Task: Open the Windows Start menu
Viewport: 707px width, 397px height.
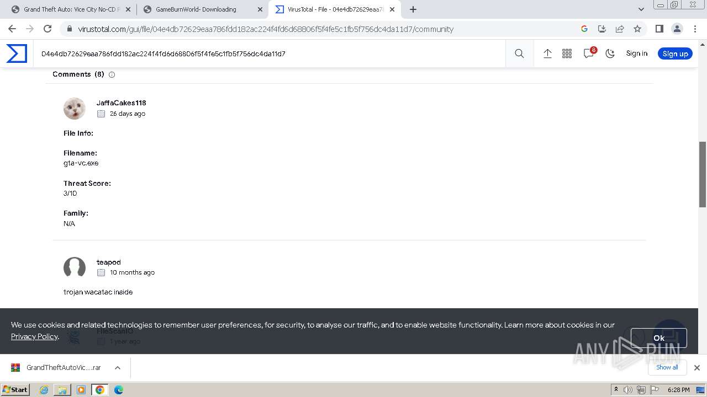Action: (15, 389)
